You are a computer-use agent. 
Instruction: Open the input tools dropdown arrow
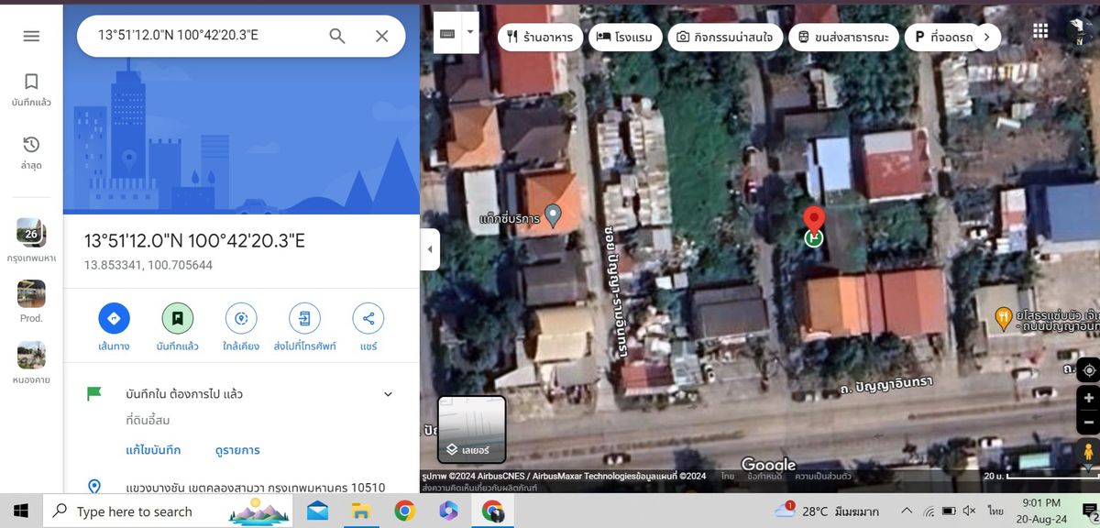point(470,33)
